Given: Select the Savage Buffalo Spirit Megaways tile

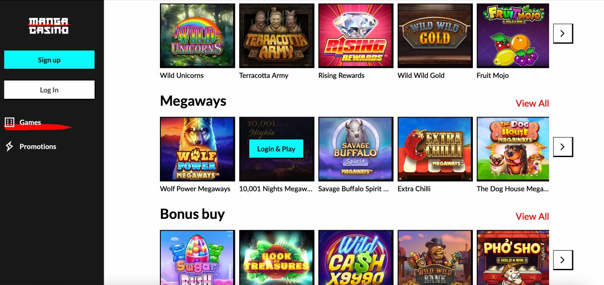Looking at the screenshot, I should (x=356, y=149).
